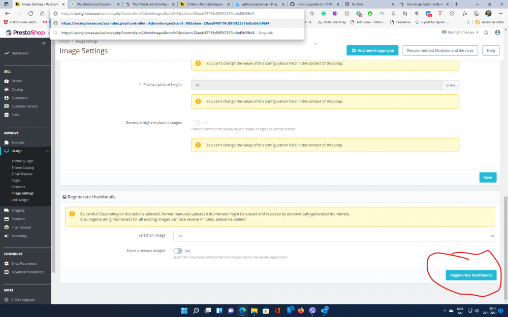Open browser Favorites star icon
Image resolution: width=508 pixels, height=317 pixels.
465,13
